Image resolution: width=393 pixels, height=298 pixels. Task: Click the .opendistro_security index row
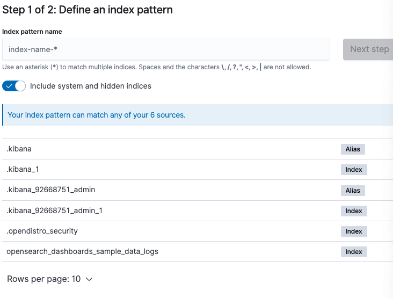[42, 231]
